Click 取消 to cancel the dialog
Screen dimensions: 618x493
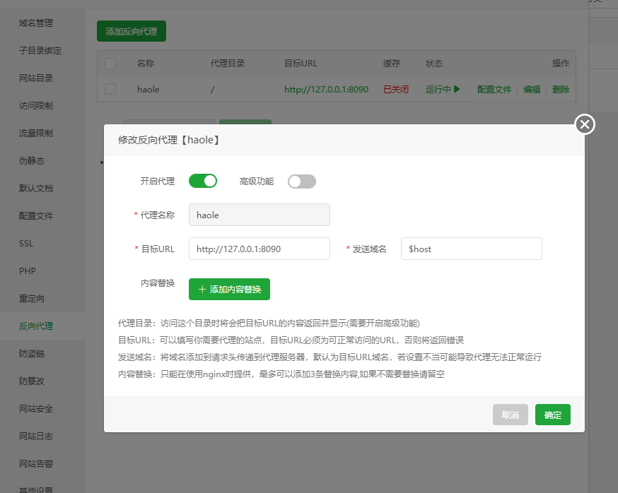511,415
